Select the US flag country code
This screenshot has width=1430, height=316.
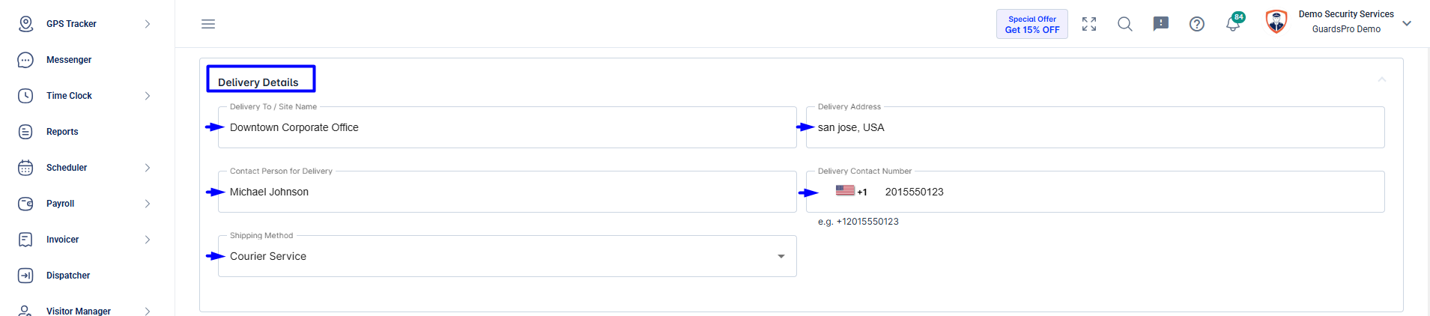851,192
